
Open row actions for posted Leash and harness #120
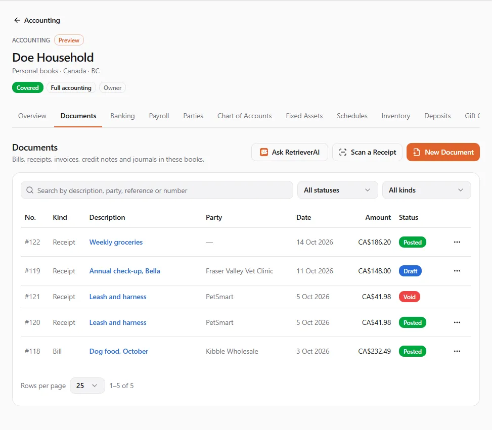(x=457, y=322)
